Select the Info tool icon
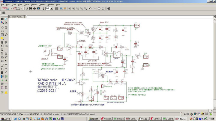The height and width of the screenshot is (121, 216). tap(2, 19)
